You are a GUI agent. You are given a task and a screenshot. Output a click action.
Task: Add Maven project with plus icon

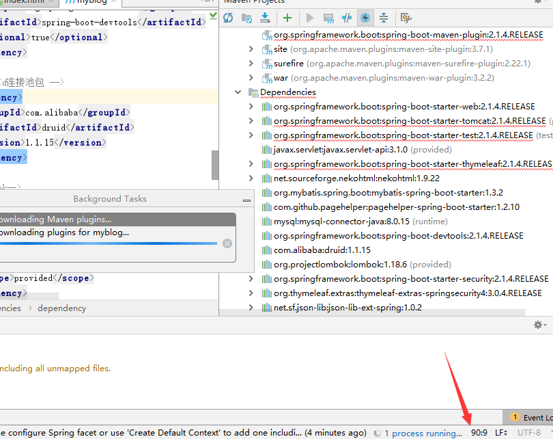tap(287, 18)
